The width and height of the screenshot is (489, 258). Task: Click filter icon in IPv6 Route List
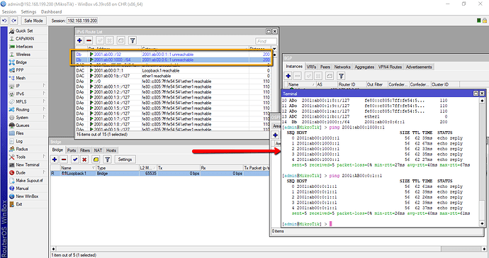pyautogui.click(x=133, y=40)
